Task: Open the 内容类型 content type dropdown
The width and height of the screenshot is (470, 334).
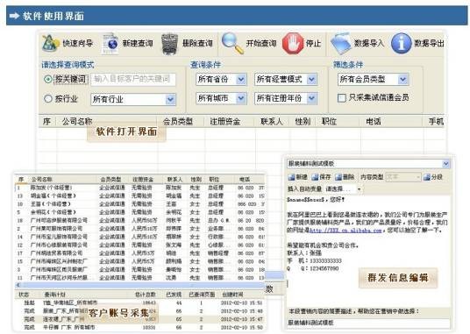Action: tap(403, 177)
